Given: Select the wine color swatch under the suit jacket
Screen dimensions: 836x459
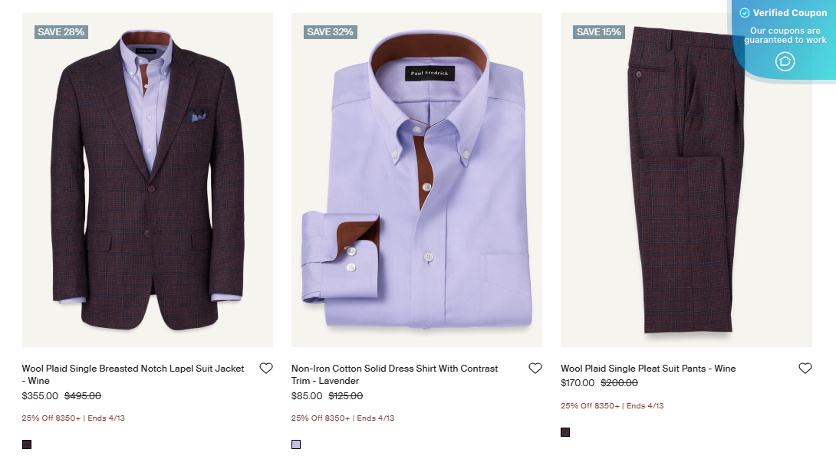Looking at the screenshot, I should (x=27, y=443).
